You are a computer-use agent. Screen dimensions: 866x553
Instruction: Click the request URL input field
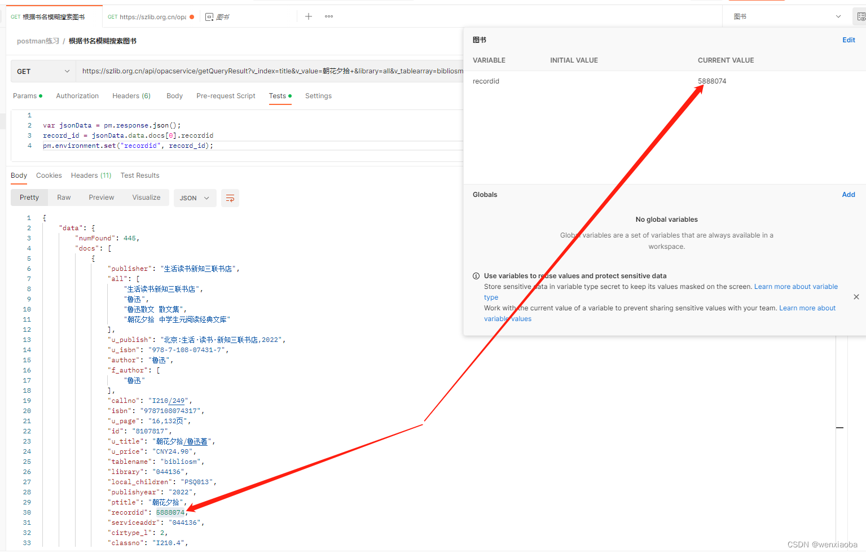pos(271,71)
